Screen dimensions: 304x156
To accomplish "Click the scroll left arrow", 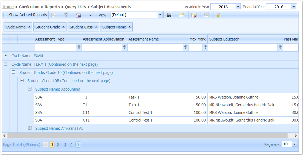I will click(x=4, y=136).
